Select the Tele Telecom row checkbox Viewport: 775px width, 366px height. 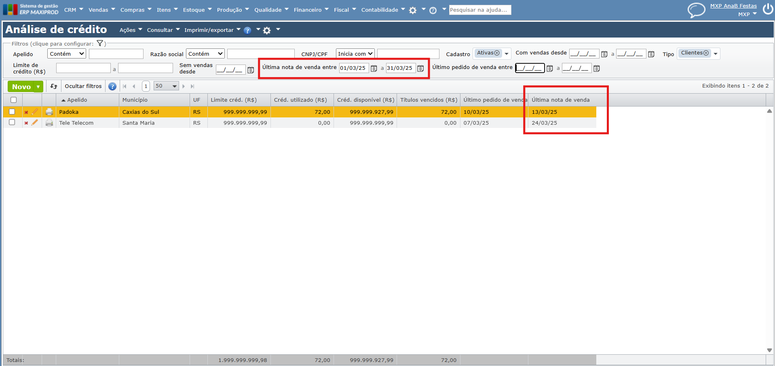point(12,122)
